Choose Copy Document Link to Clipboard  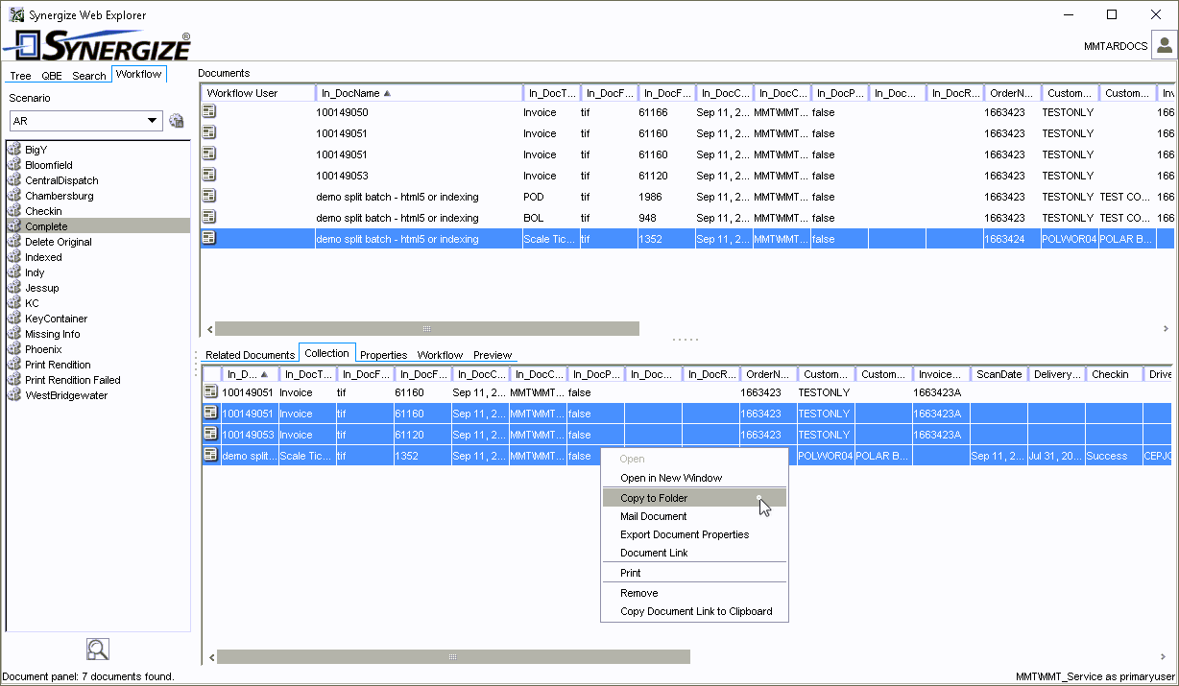pos(696,611)
